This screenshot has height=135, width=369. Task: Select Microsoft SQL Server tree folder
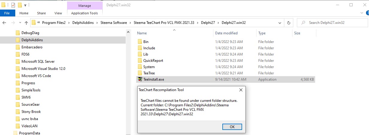(x=38, y=62)
